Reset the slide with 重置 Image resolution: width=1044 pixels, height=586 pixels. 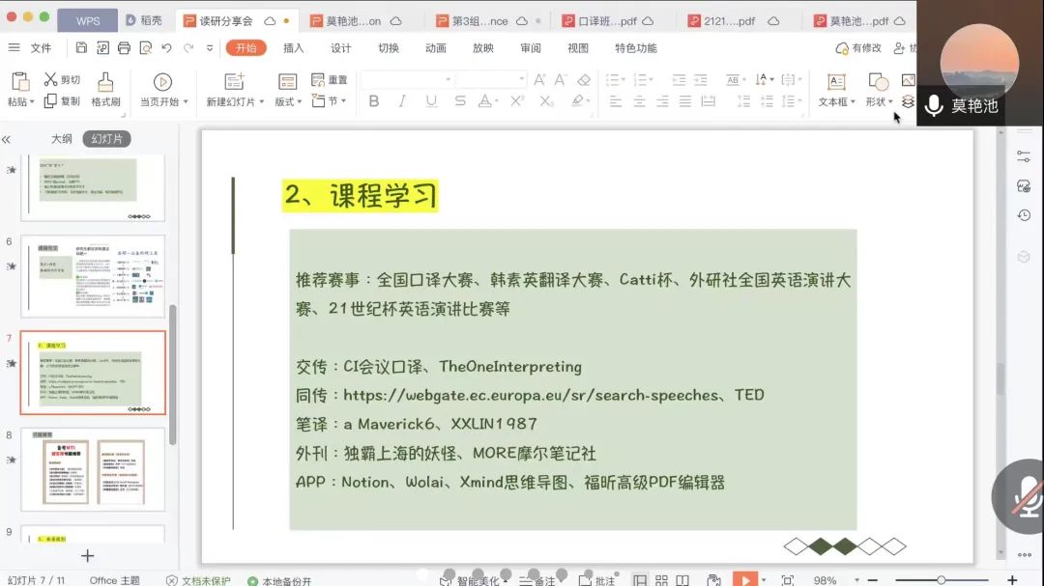[x=329, y=80]
